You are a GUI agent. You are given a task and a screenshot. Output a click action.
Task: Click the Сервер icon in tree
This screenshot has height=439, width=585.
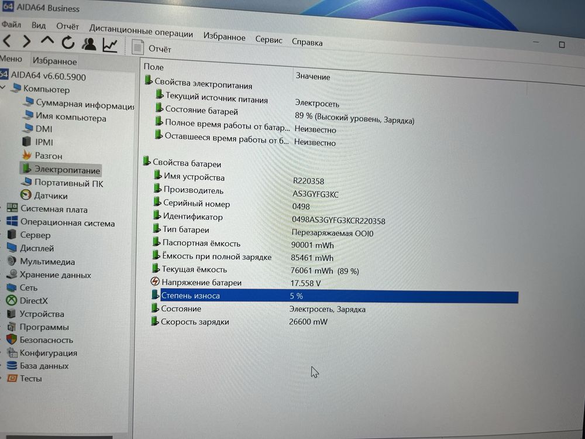[12, 235]
